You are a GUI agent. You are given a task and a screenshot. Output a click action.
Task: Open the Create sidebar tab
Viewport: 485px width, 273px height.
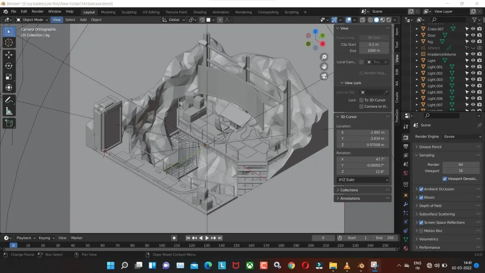(397, 97)
